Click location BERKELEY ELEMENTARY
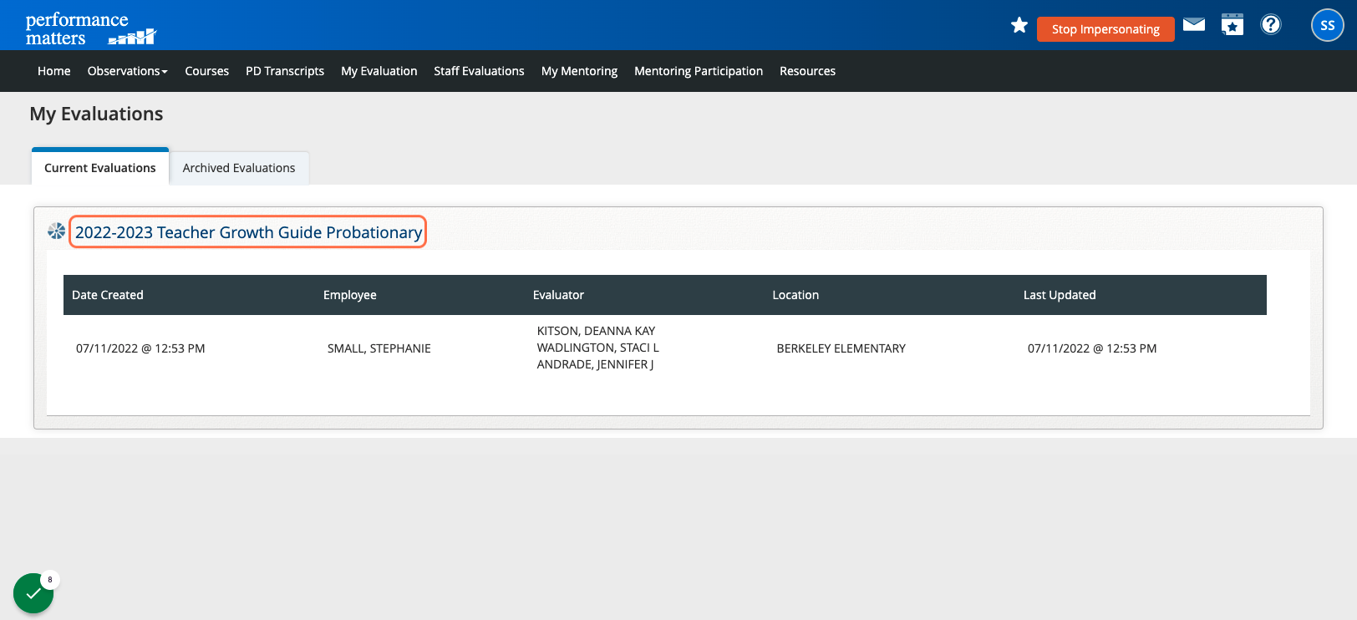 coord(841,348)
